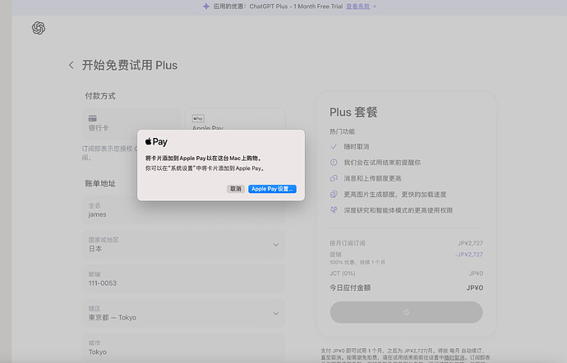Open Apple Pay 设置 from the dialog
The width and height of the screenshot is (567, 363).
point(272,189)
